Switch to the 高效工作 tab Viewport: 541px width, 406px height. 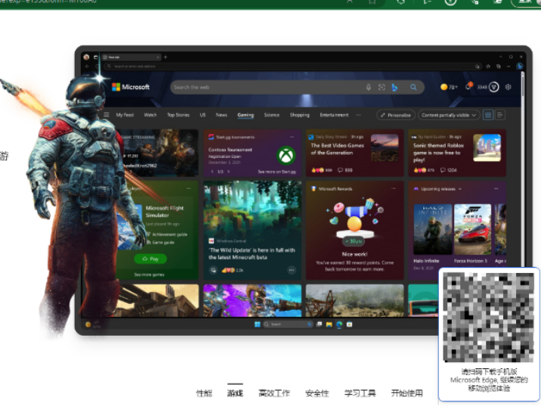(x=274, y=393)
